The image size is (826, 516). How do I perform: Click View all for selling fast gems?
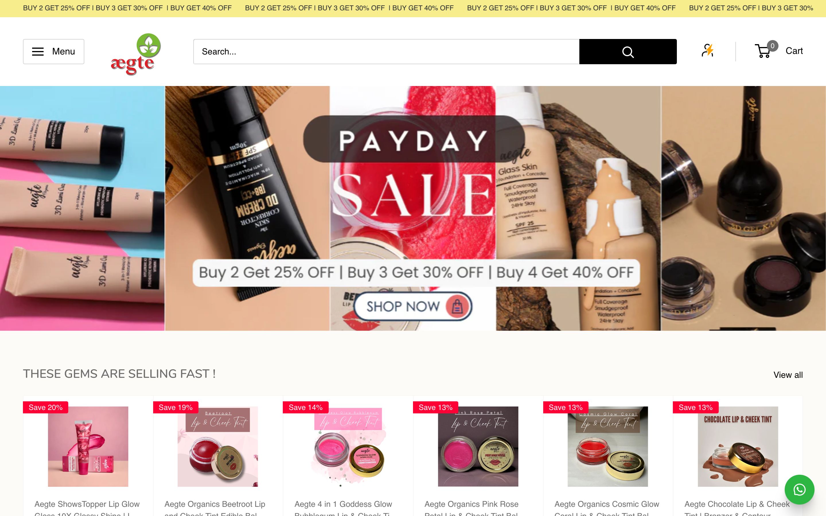coord(788,375)
